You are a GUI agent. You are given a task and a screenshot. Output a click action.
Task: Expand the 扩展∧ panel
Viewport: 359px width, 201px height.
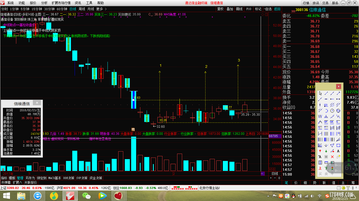coord(17,182)
